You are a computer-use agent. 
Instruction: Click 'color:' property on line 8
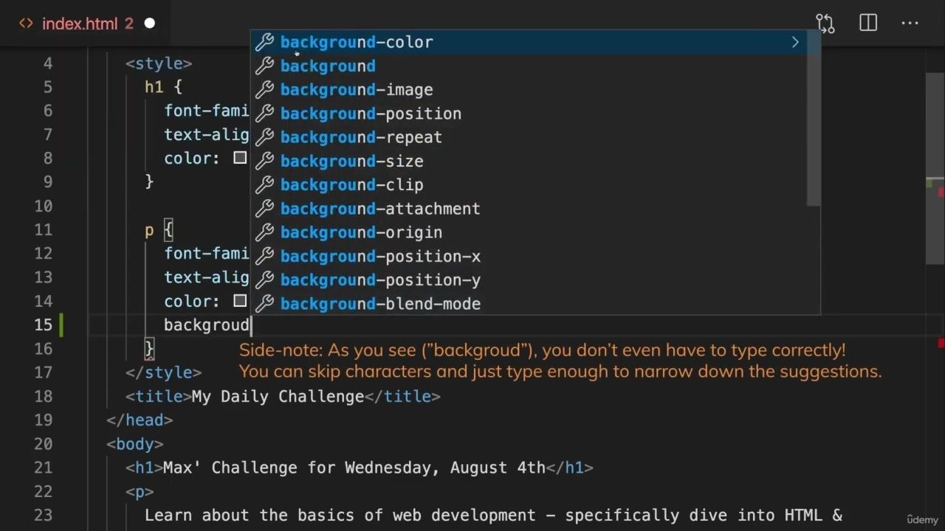pos(192,158)
